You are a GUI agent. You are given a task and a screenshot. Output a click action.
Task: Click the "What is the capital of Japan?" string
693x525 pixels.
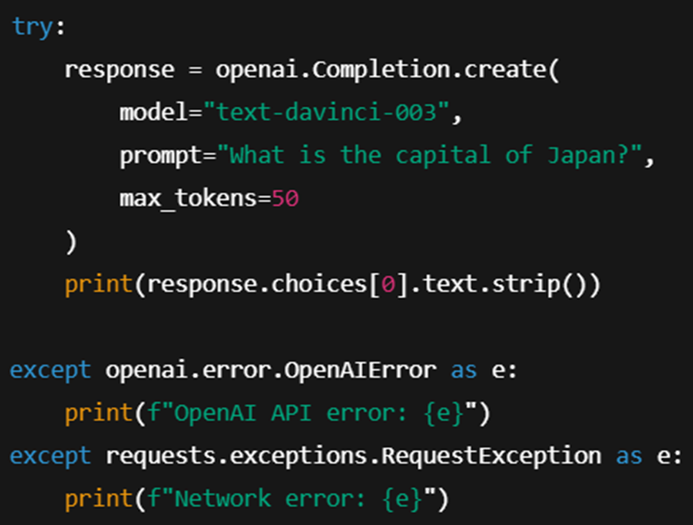pyautogui.click(x=430, y=155)
